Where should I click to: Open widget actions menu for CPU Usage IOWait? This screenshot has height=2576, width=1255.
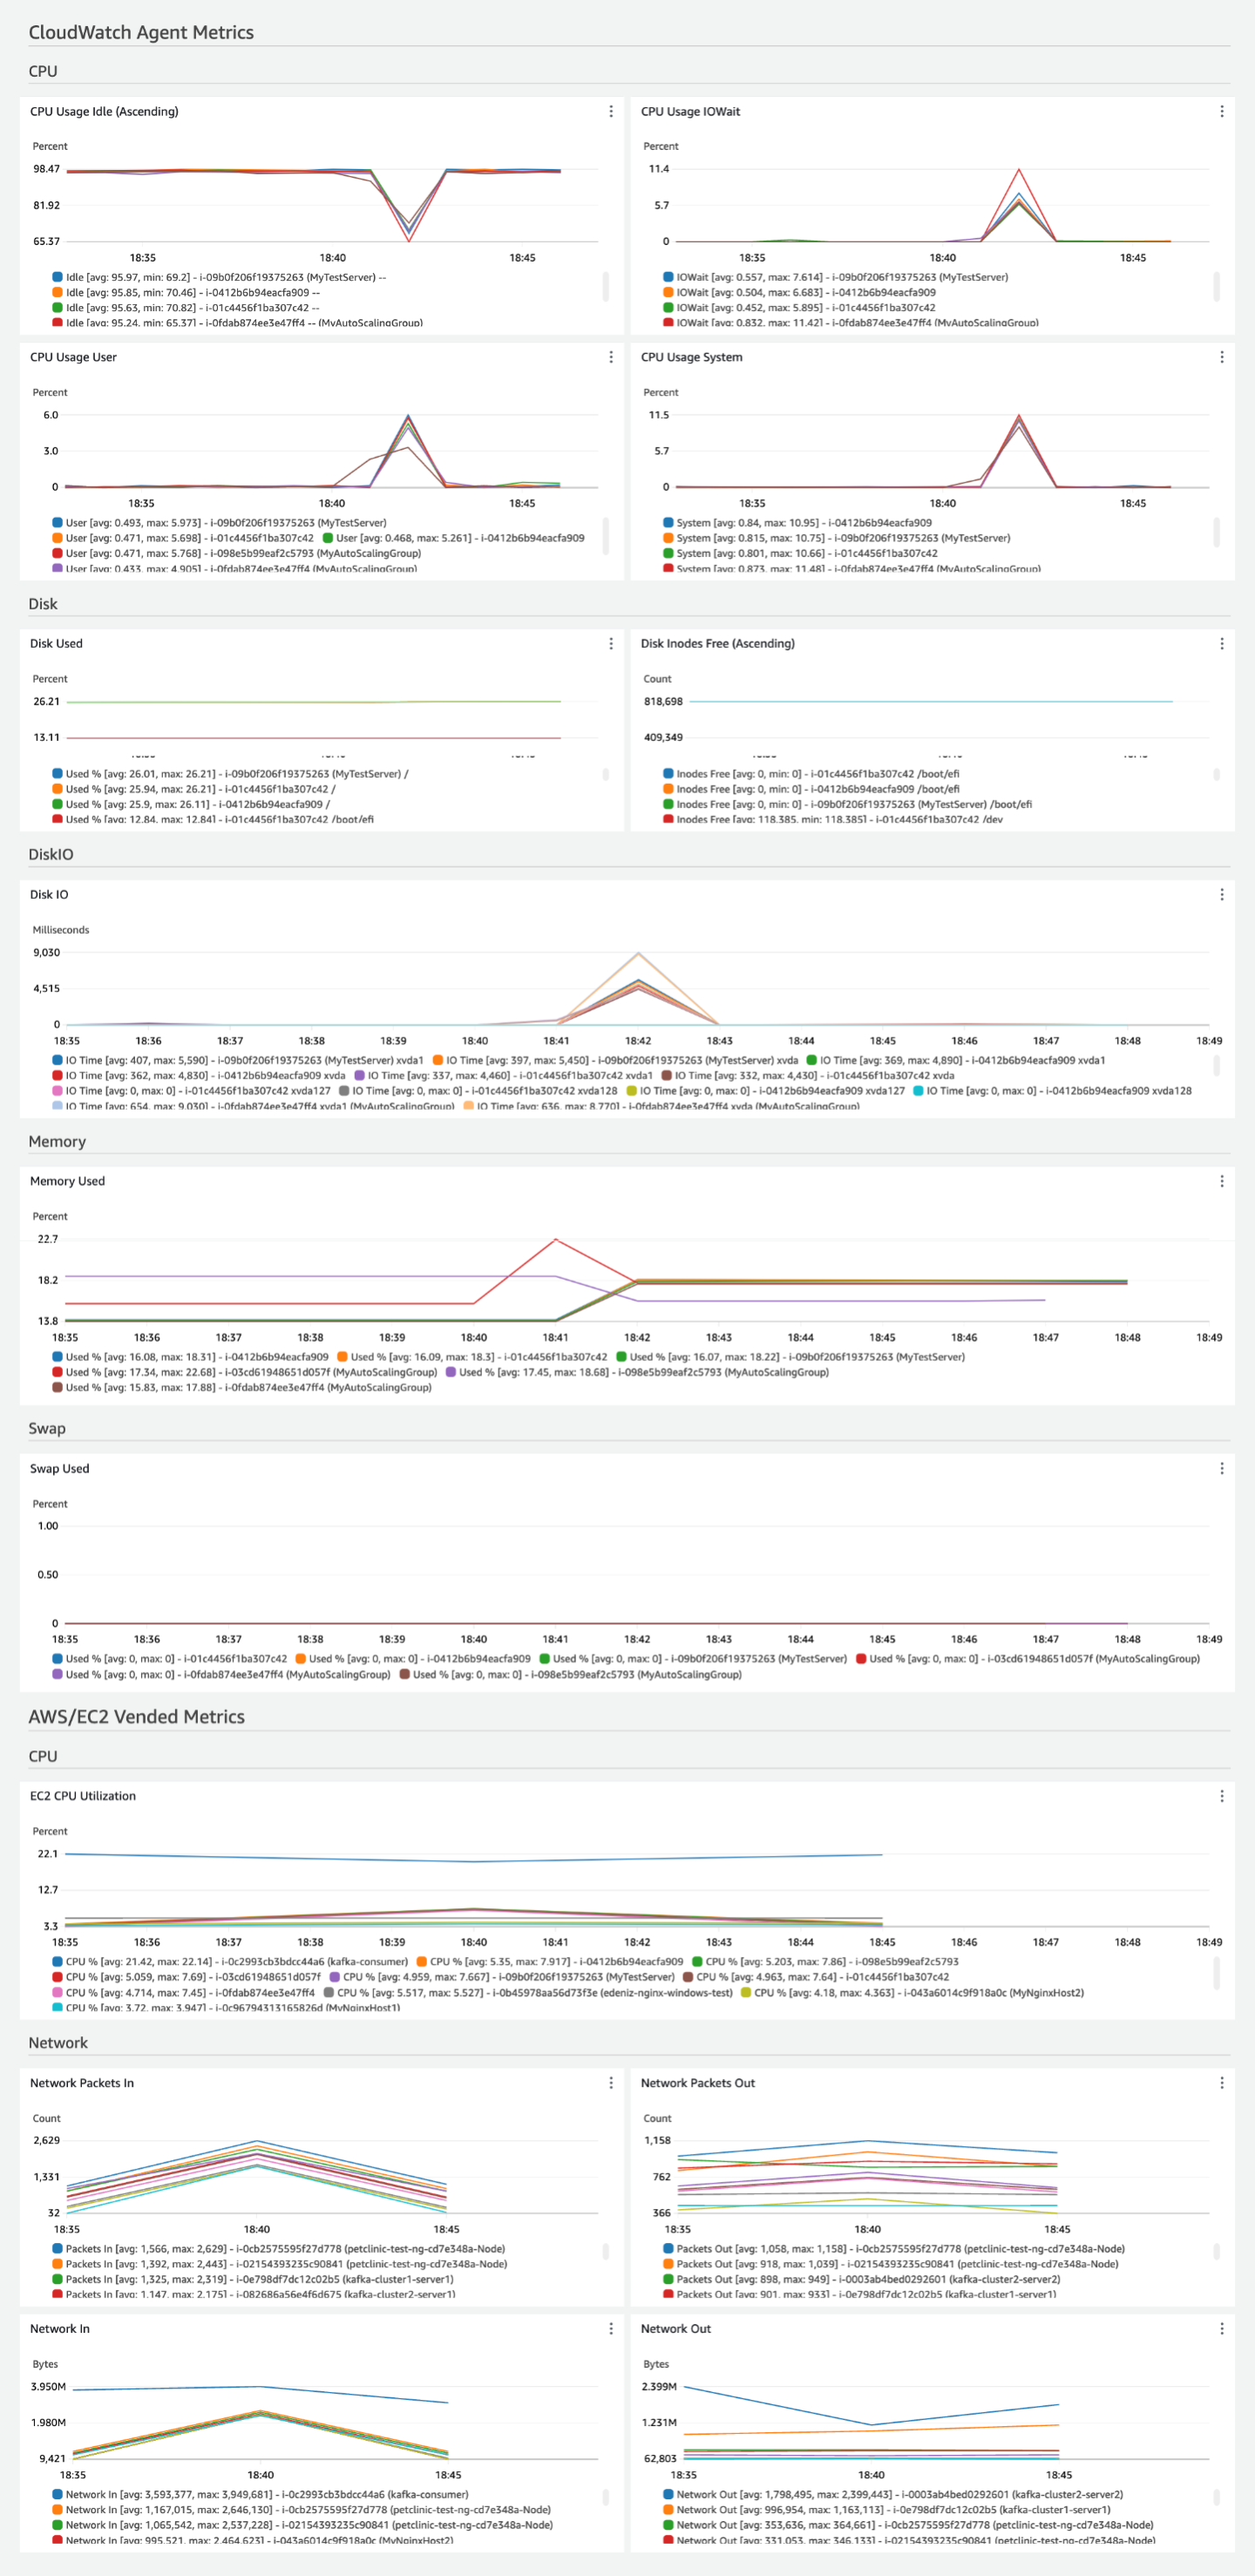pos(1221,112)
